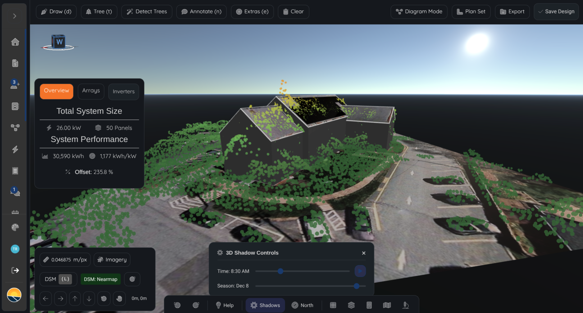This screenshot has height=313, width=583.
Task: Toggle the Shadows display mode
Action: [265, 305]
